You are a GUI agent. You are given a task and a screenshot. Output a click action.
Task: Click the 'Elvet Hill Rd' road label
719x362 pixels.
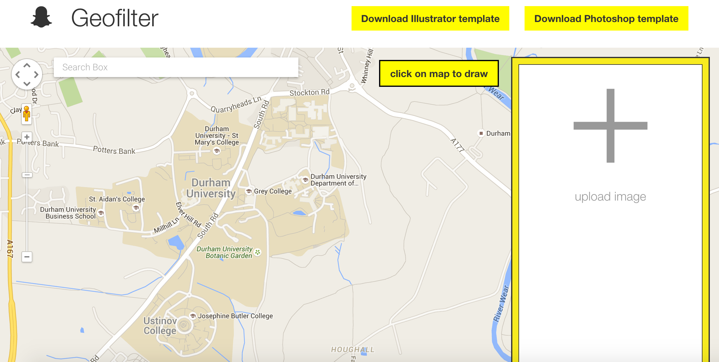[x=188, y=215]
